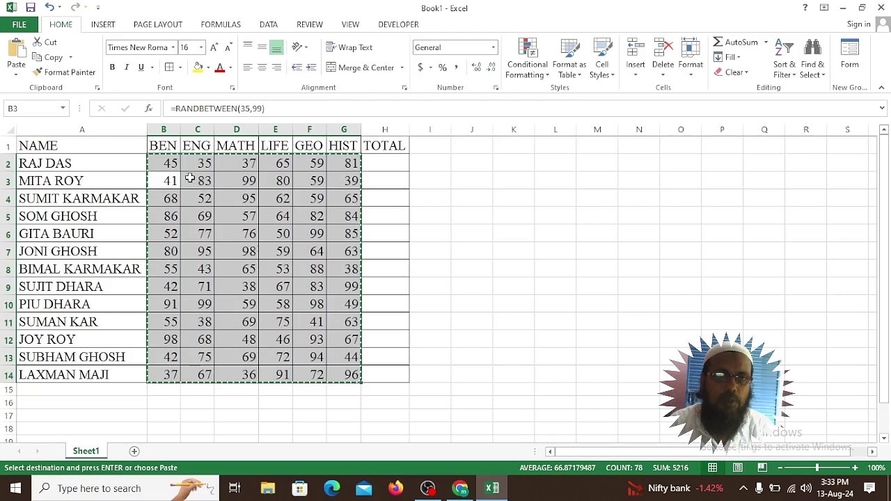This screenshot has height=501, width=891.
Task: Select the Cut scissors tool
Action: tap(45, 42)
